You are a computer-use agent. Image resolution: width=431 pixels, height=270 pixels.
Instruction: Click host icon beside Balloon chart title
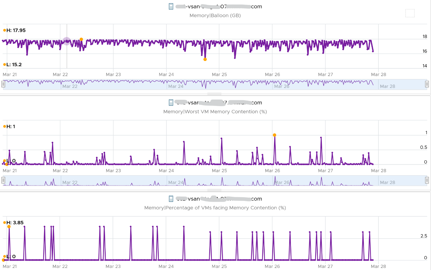click(171, 6)
